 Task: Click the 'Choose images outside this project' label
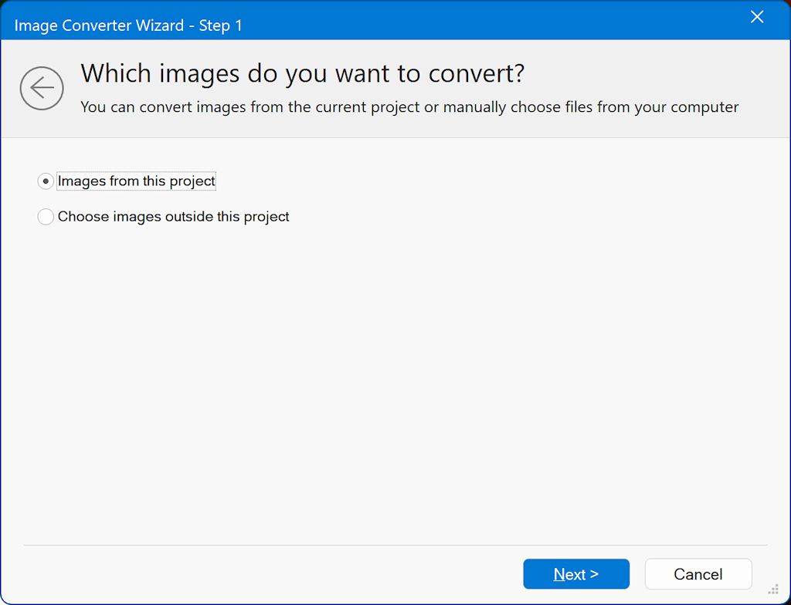tap(174, 217)
